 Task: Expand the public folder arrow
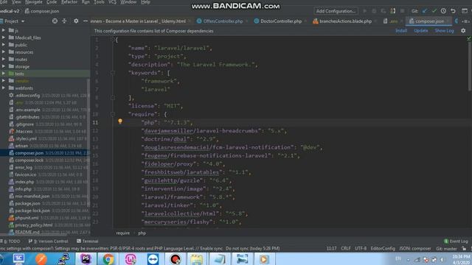(x=3, y=45)
